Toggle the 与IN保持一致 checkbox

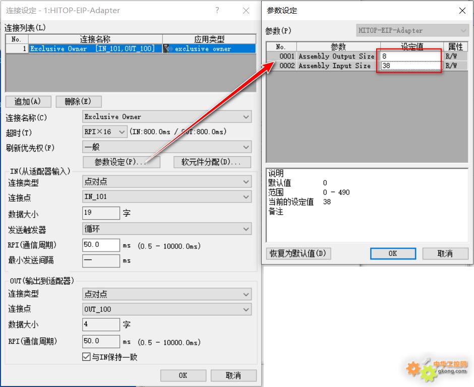coord(86,357)
